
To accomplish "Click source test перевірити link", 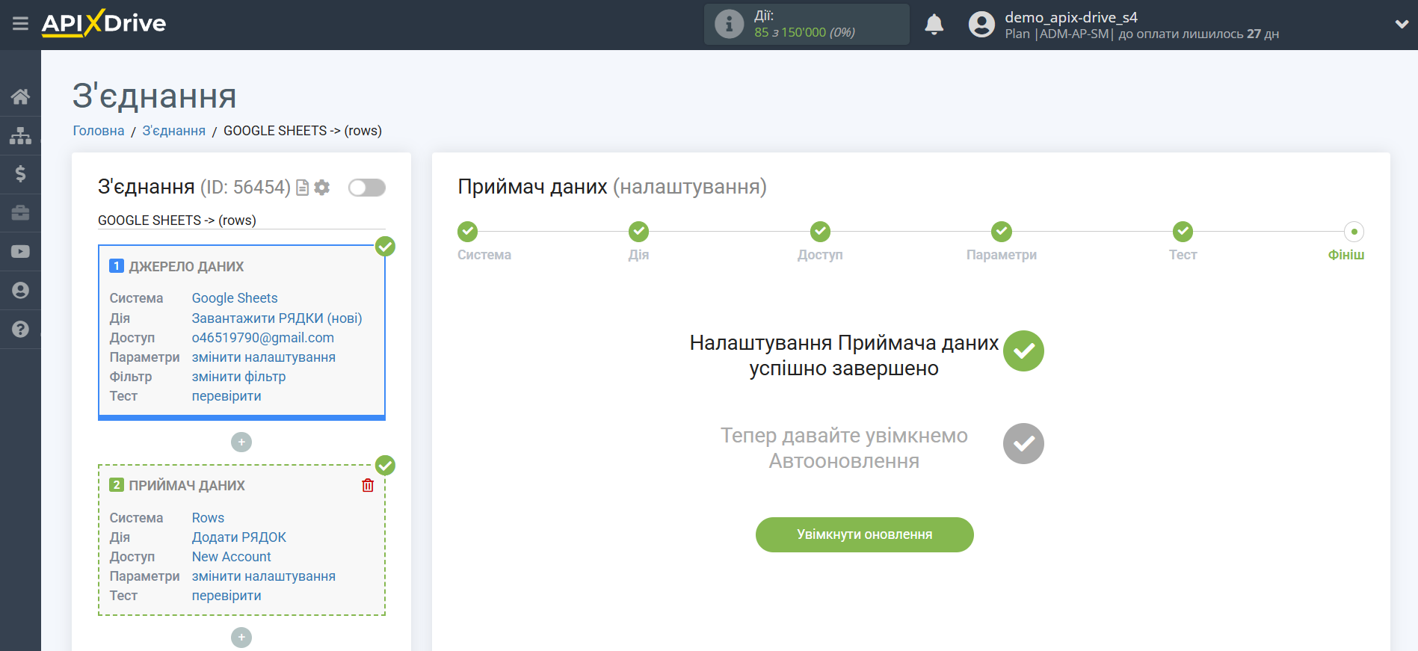I will (x=226, y=396).
